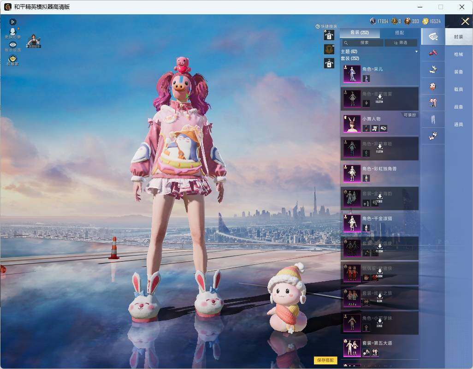This screenshot has height=369, width=473.
Task: Select quick outfit hanger slot 4
Action: [x=329, y=63]
